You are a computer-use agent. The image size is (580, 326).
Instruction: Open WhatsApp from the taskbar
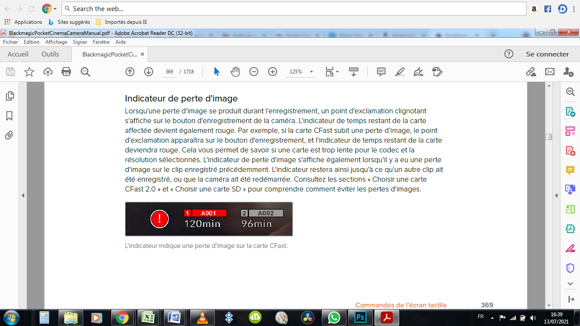coord(334,317)
